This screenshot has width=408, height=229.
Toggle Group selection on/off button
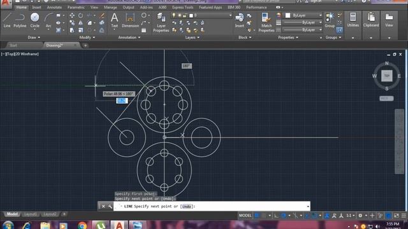339,30
